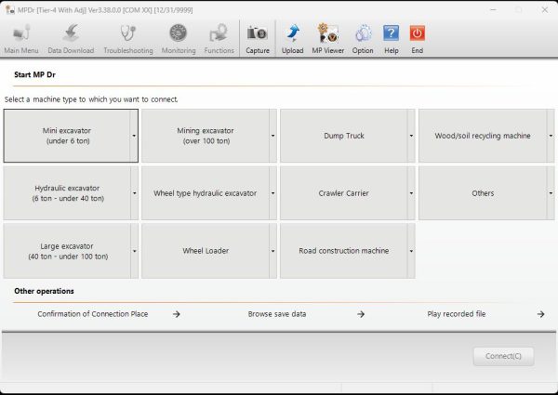
Task: Open the Dump Truck dropdown arrow
Action: click(411, 136)
